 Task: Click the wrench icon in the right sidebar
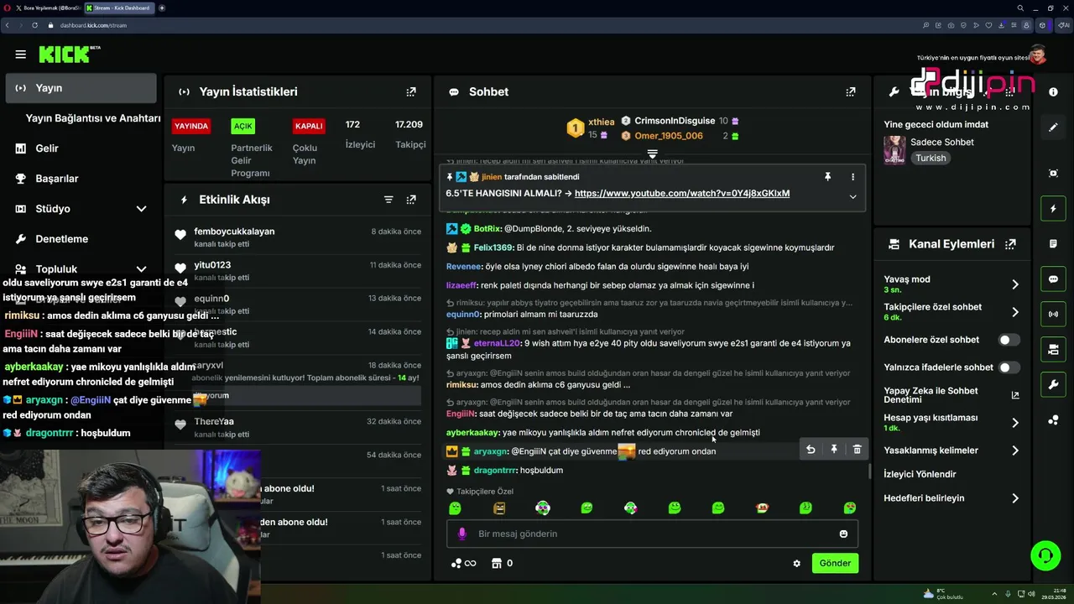tap(1053, 384)
